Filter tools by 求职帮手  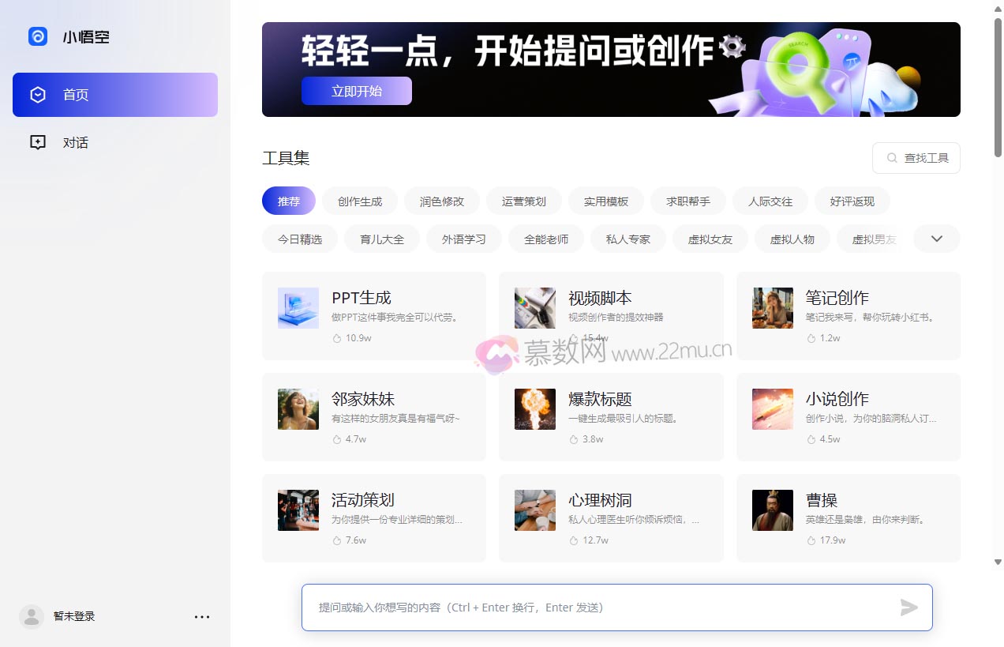(687, 201)
